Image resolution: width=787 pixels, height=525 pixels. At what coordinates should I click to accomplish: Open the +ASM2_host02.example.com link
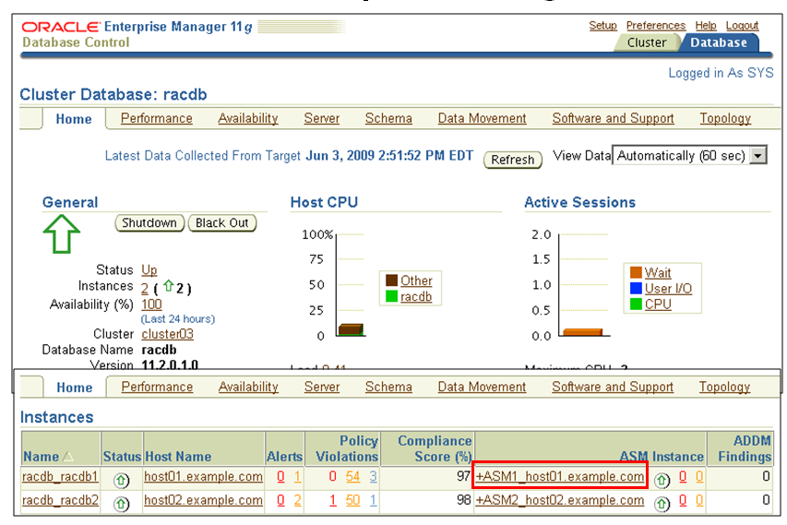560,500
